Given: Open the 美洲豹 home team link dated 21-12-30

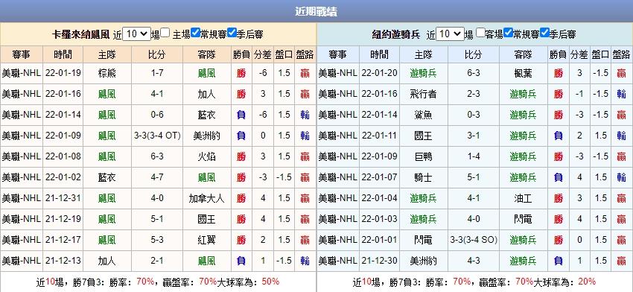Looking at the screenshot, I should (x=423, y=261).
